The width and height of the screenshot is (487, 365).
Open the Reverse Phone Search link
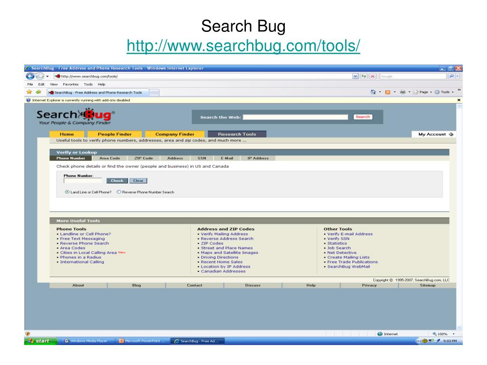85,243
